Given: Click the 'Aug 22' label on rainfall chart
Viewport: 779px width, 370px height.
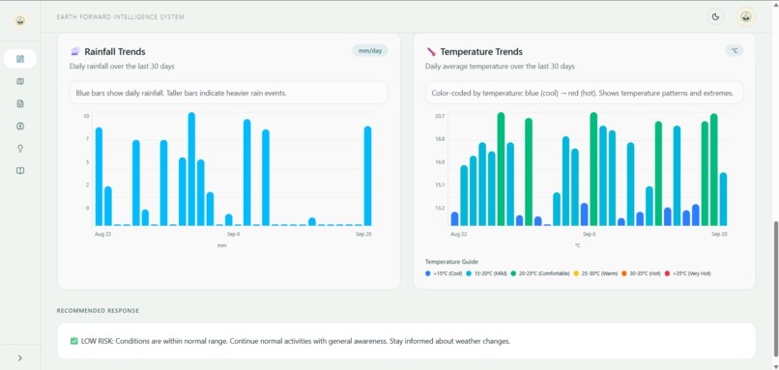Looking at the screenshot, I should pyautogui.click(x=102, y=234).
